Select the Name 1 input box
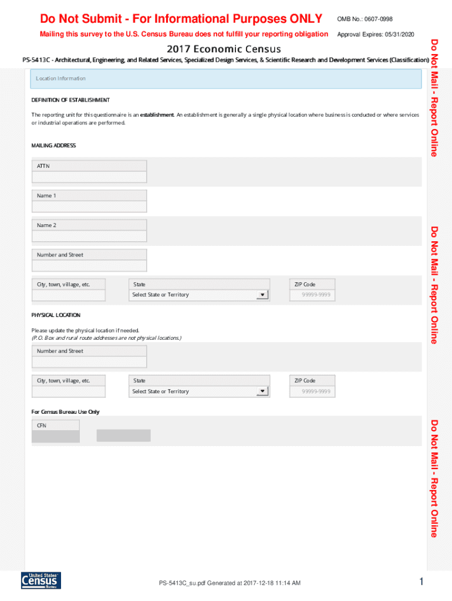452x601 pixels. [x=89, y=207]
